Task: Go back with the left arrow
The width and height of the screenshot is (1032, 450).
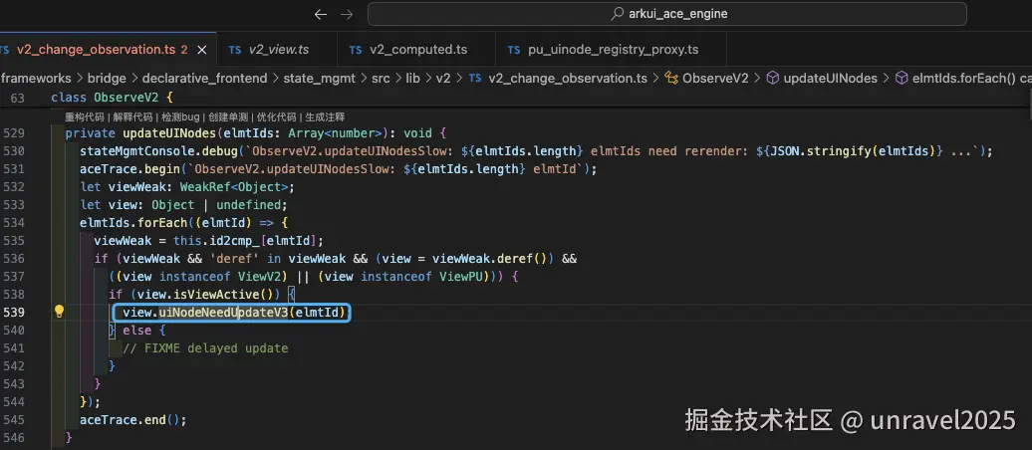Action: (321, 14)
